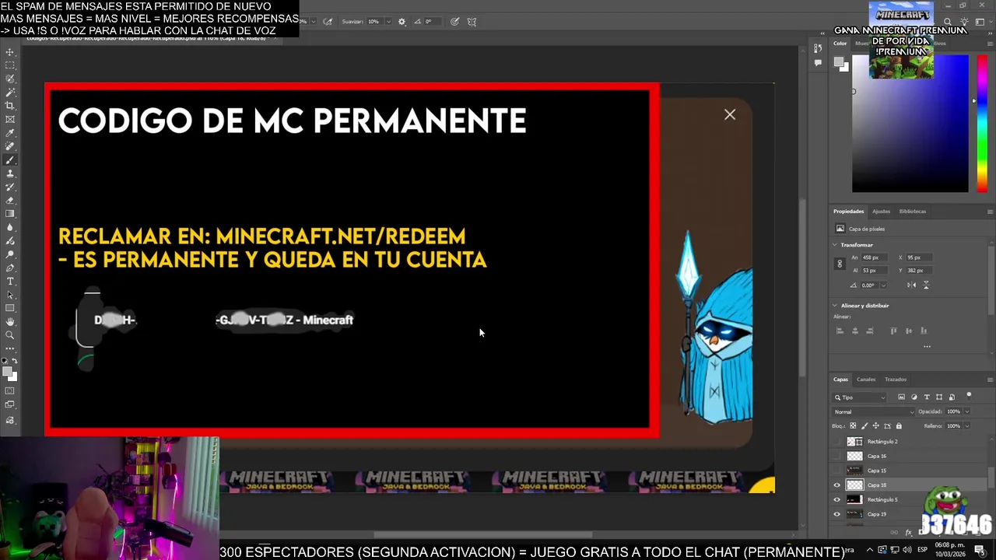
Task: Select the Frame tool
Action: tap(10, 119)
